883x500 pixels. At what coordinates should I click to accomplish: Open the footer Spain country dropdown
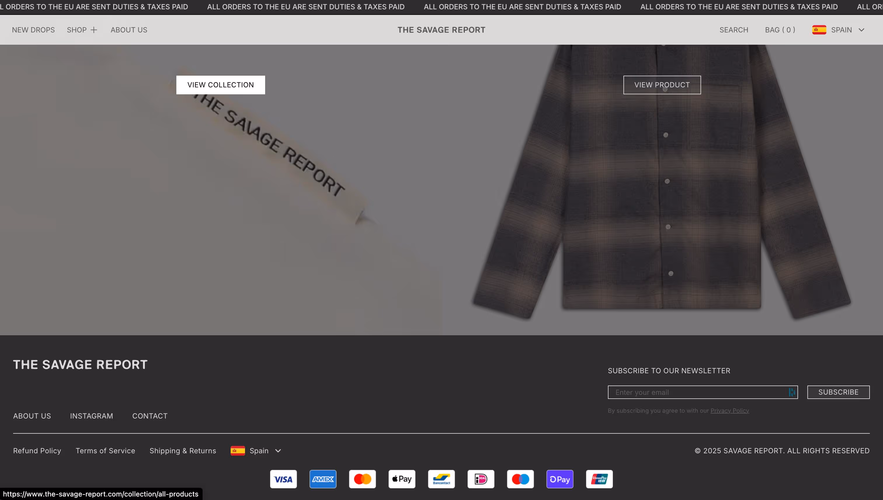coord(256,451)
